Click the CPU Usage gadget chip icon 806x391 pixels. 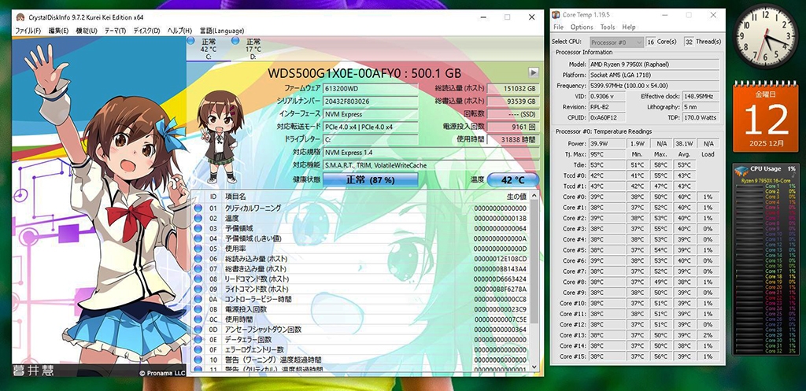coord(741,170)
